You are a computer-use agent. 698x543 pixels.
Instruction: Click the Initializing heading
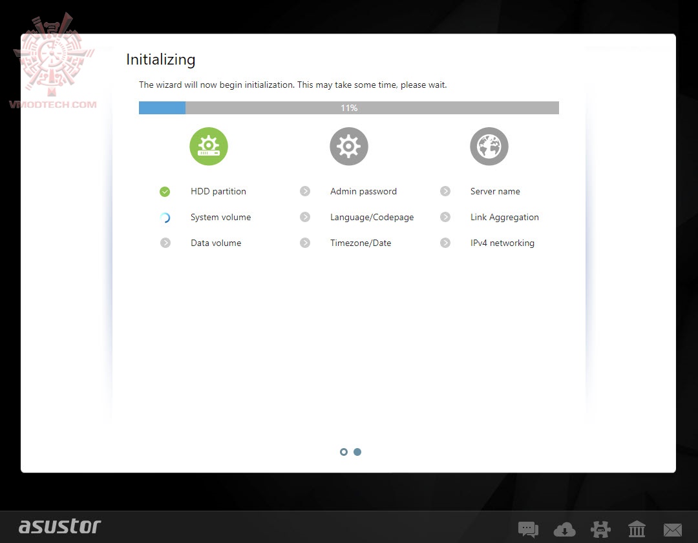tap(161, 59)
